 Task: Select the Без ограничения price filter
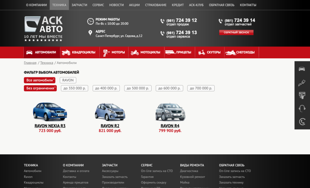tap(40, 88)
